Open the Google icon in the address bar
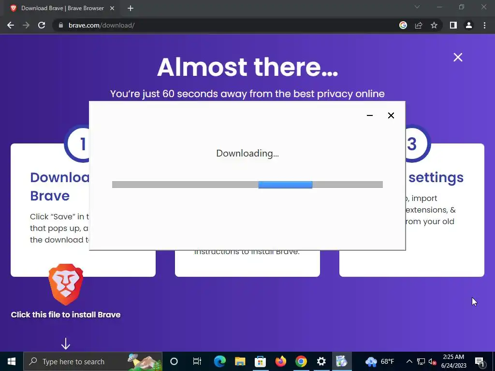 (x=403, y=25)
